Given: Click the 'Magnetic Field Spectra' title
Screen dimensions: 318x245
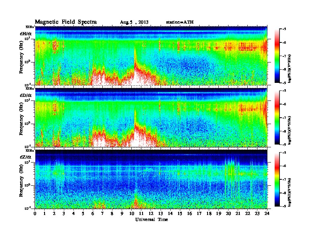Looking at the screenshot, I should (x=66, y=22).
